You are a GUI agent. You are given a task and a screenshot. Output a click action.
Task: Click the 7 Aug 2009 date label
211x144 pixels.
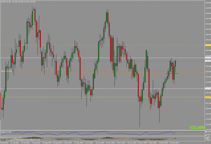click(x=36, y=143)
